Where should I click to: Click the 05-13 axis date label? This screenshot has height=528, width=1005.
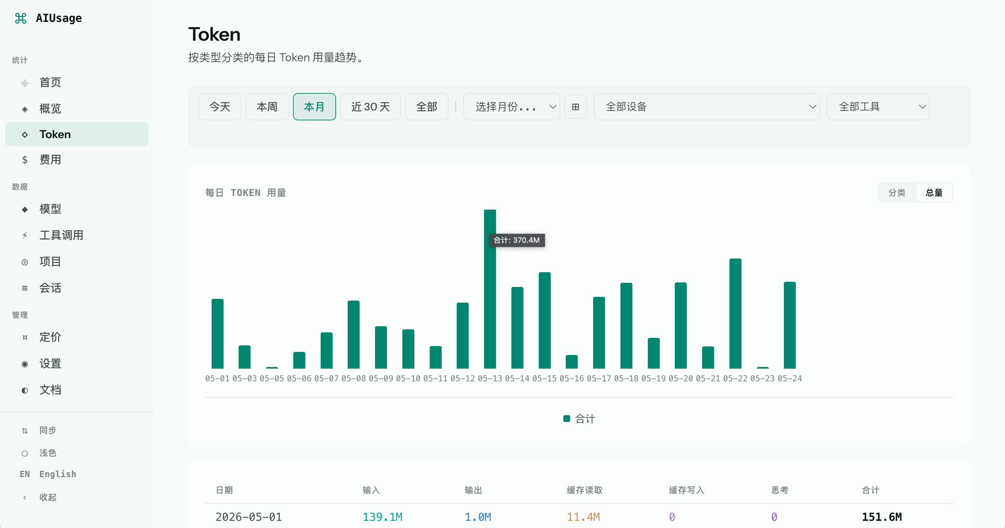point(490,379)
